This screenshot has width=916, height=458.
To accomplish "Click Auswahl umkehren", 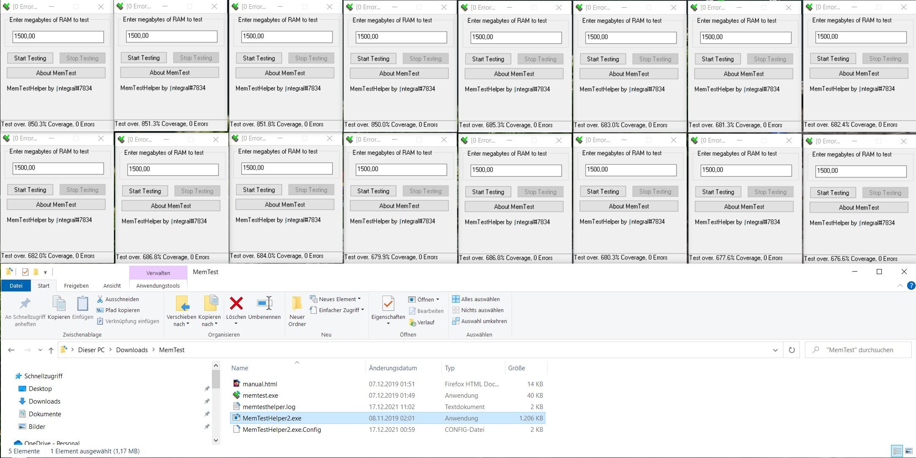I will [479, 321].
